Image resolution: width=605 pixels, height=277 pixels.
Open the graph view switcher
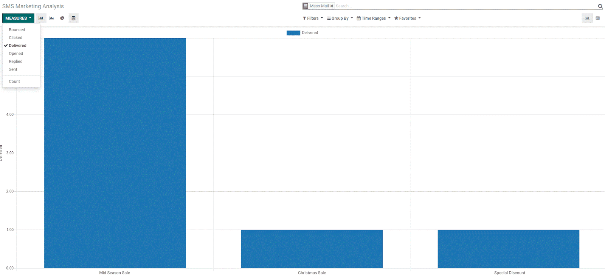tap(587, 18)
